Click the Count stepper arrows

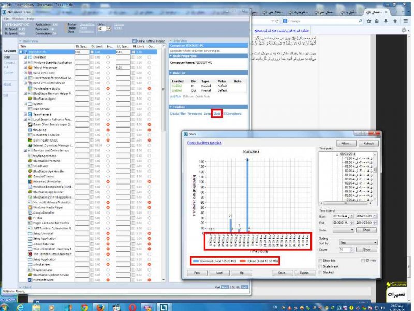(352, 250)
